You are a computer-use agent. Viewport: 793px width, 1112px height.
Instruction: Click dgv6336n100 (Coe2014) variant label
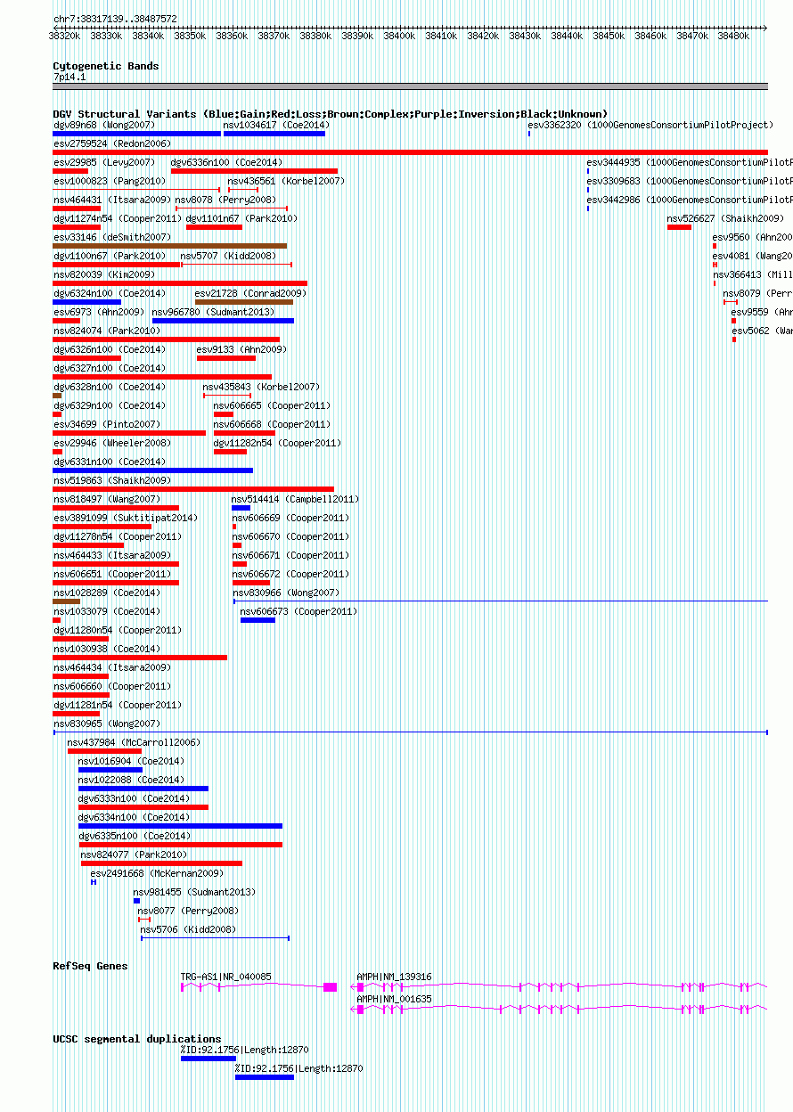(226, 162)
